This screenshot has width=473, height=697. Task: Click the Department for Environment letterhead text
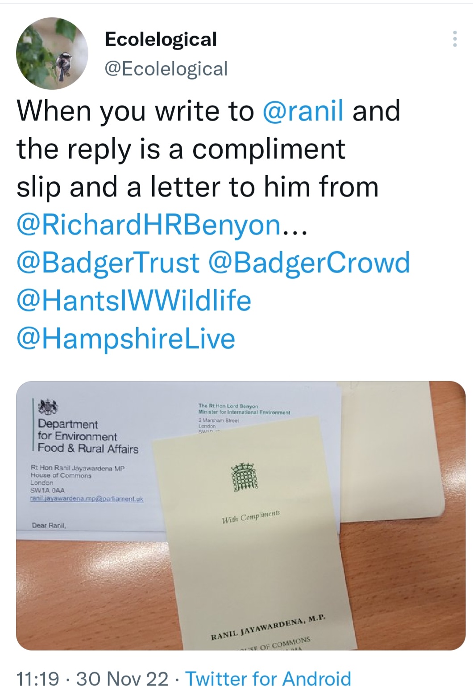click(x=88, y=437)
